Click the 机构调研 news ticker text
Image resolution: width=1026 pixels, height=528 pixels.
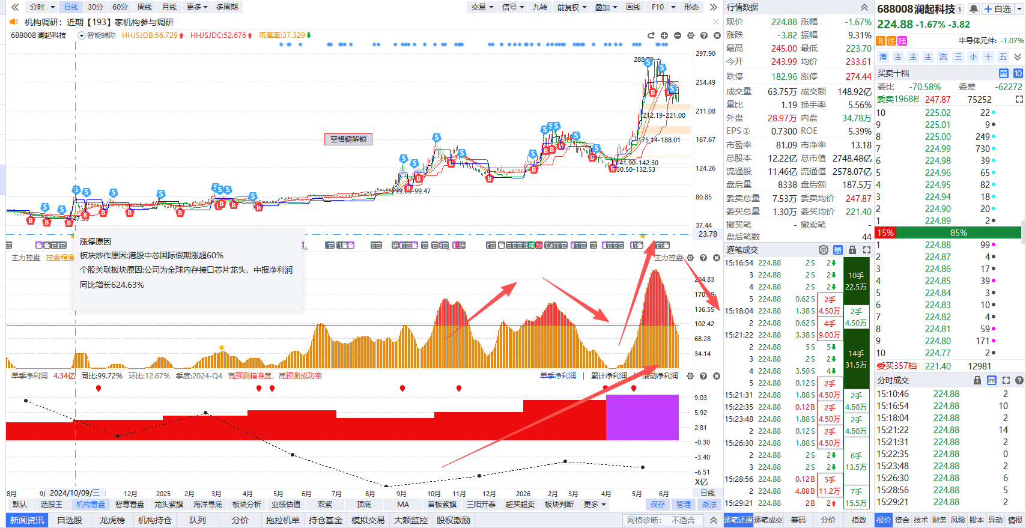[99, 22]
